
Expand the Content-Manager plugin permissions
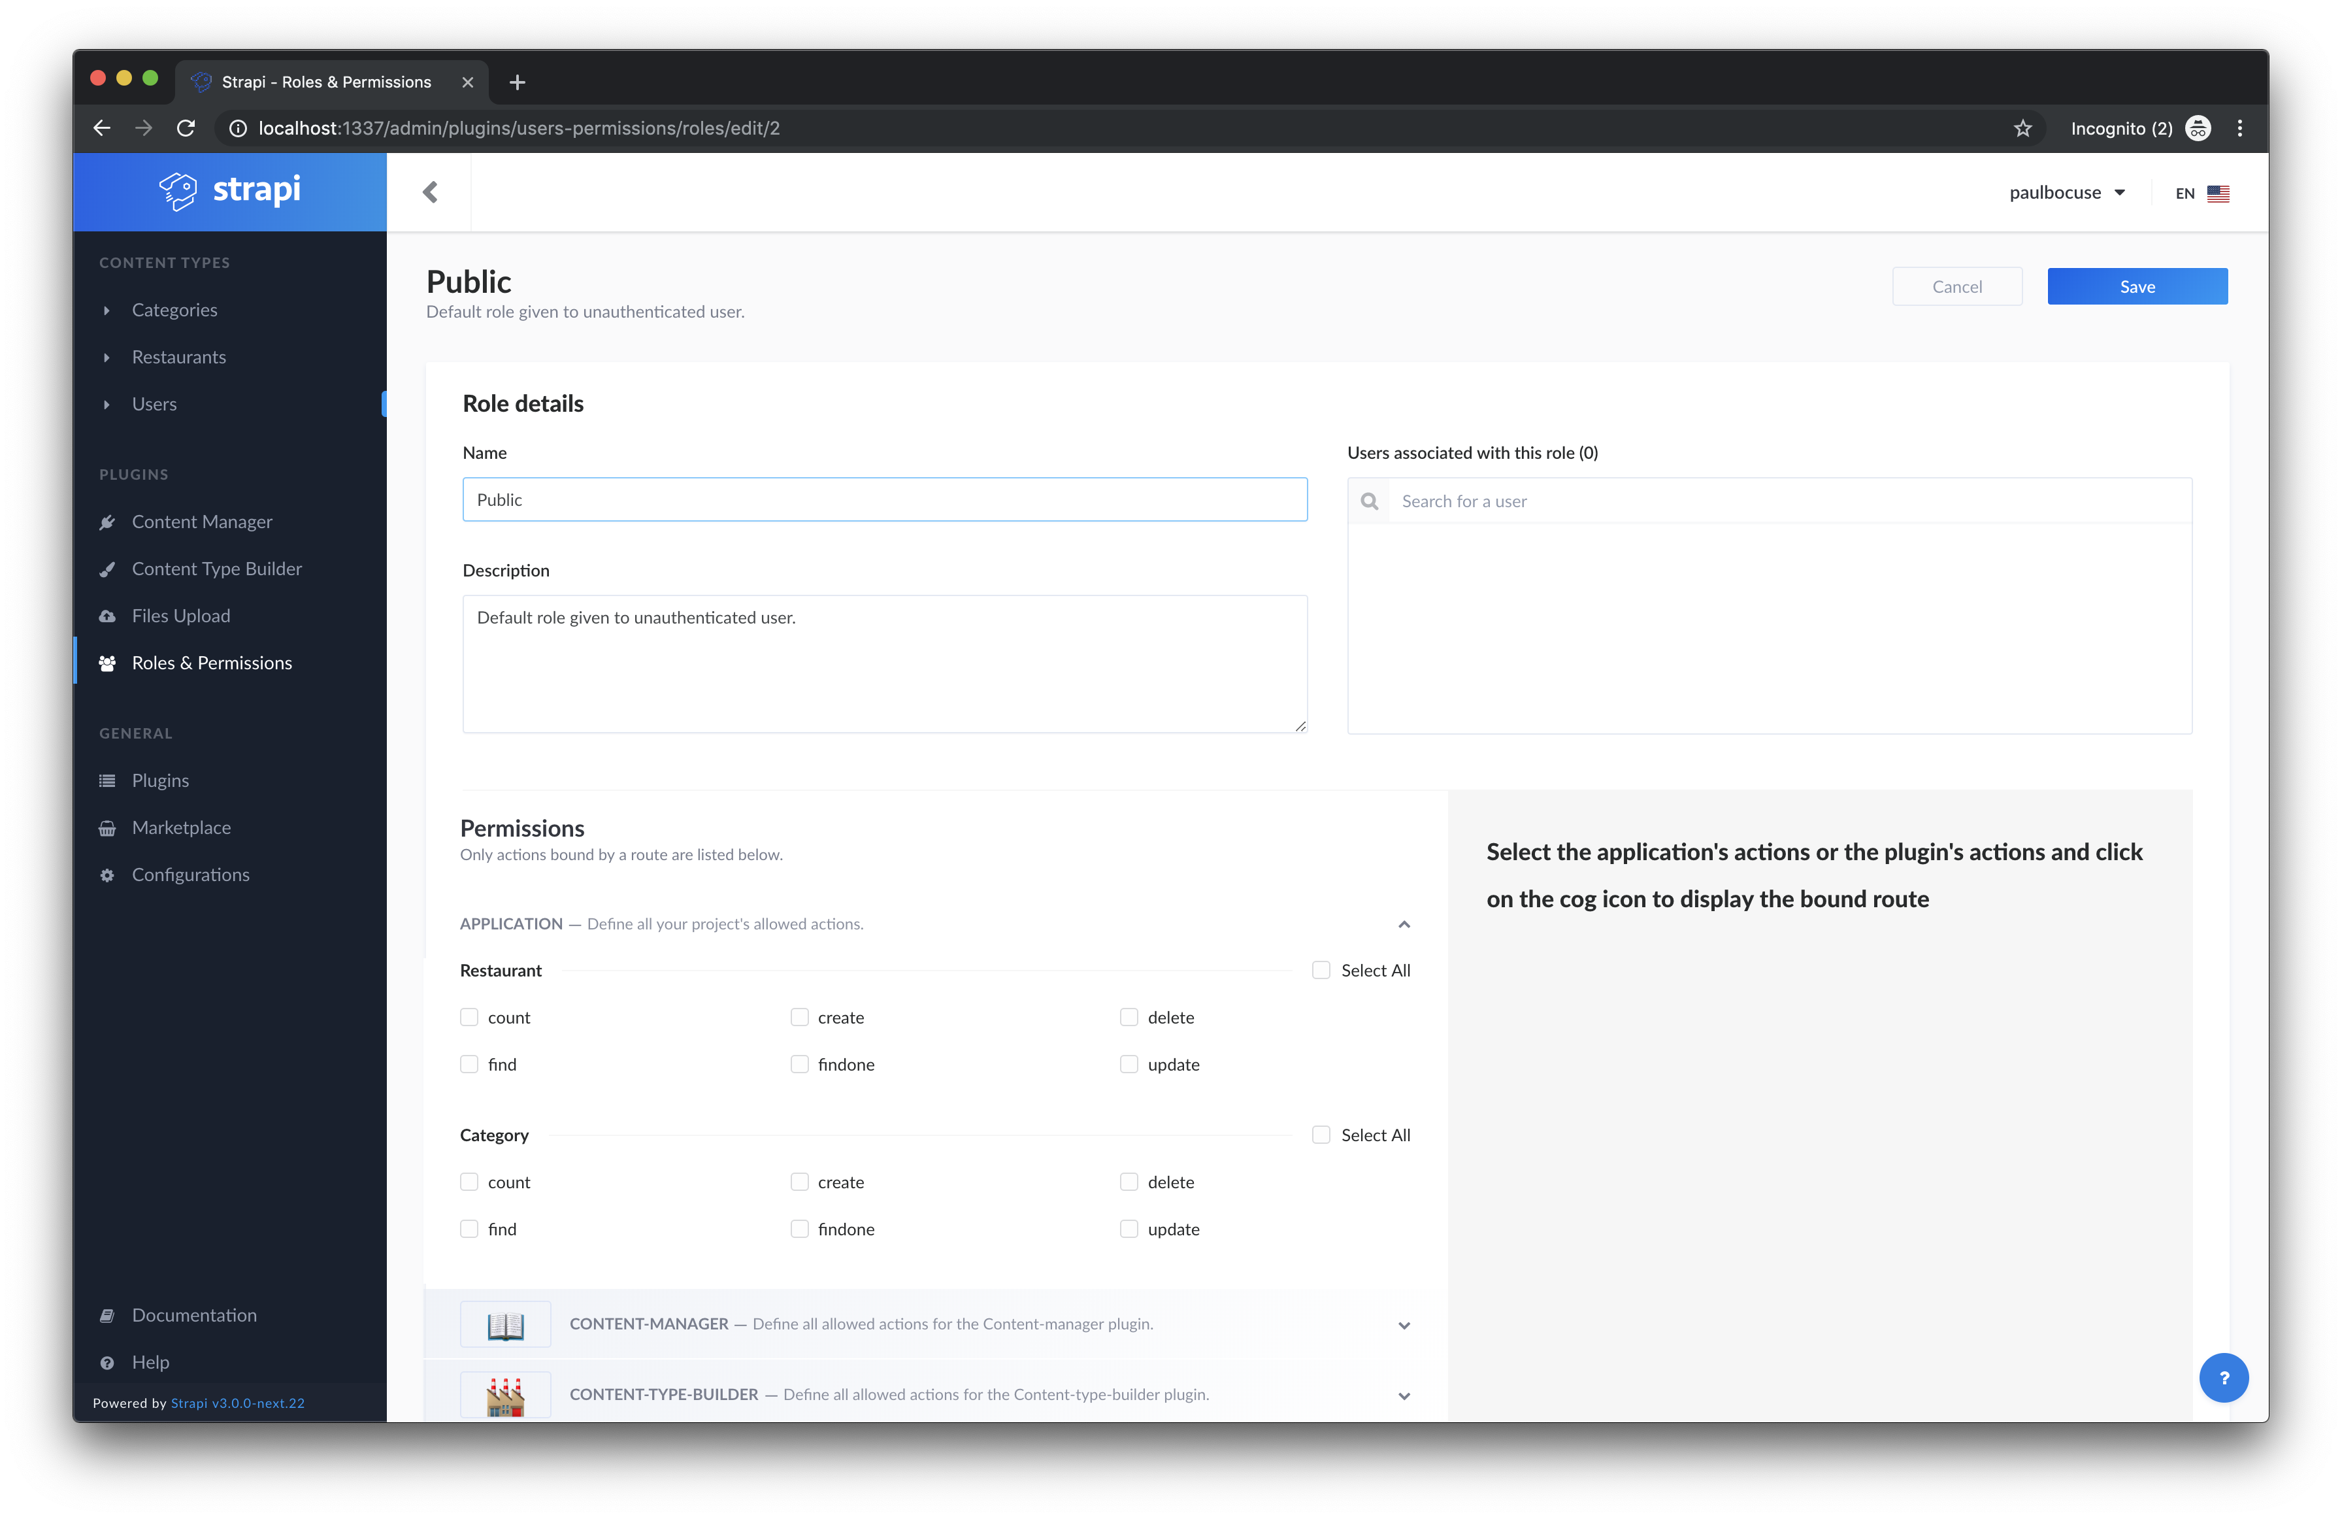pyautogui.click(x=1403, y=1325)
